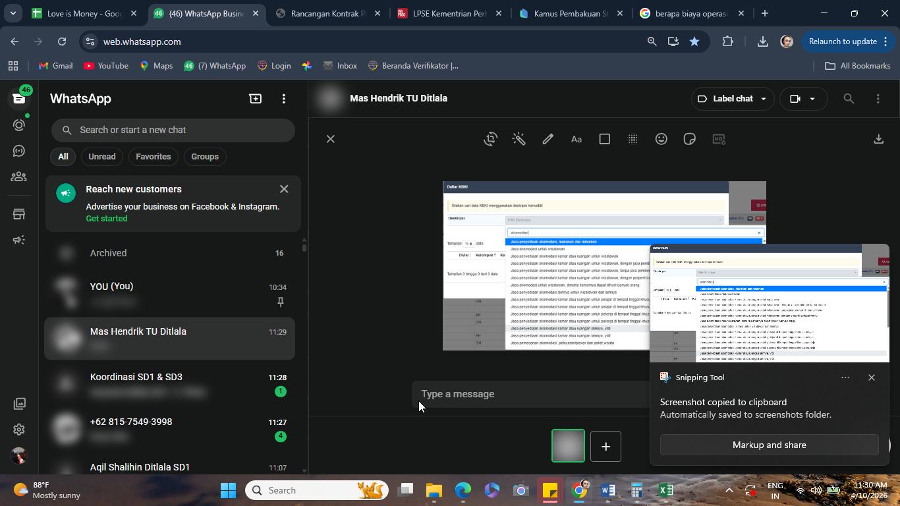Open the YOU (You) chat

click(170, 294)
